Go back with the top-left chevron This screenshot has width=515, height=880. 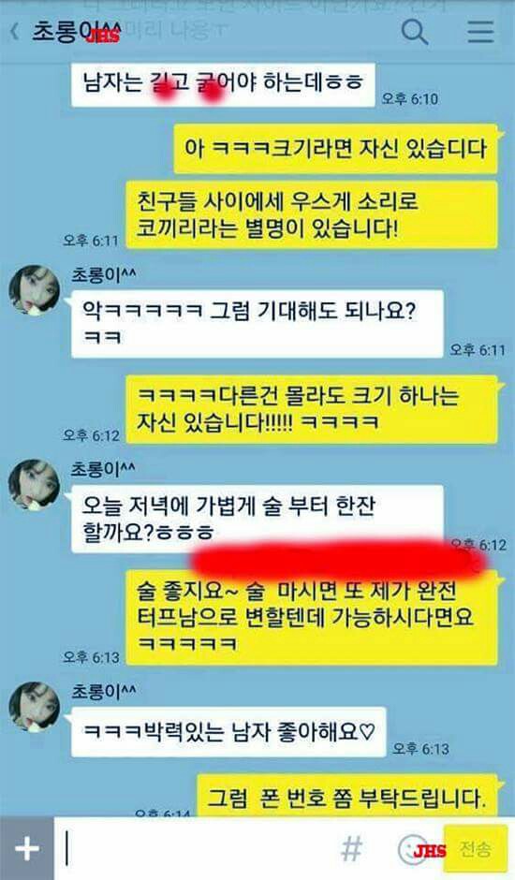(x=15, y=32)
